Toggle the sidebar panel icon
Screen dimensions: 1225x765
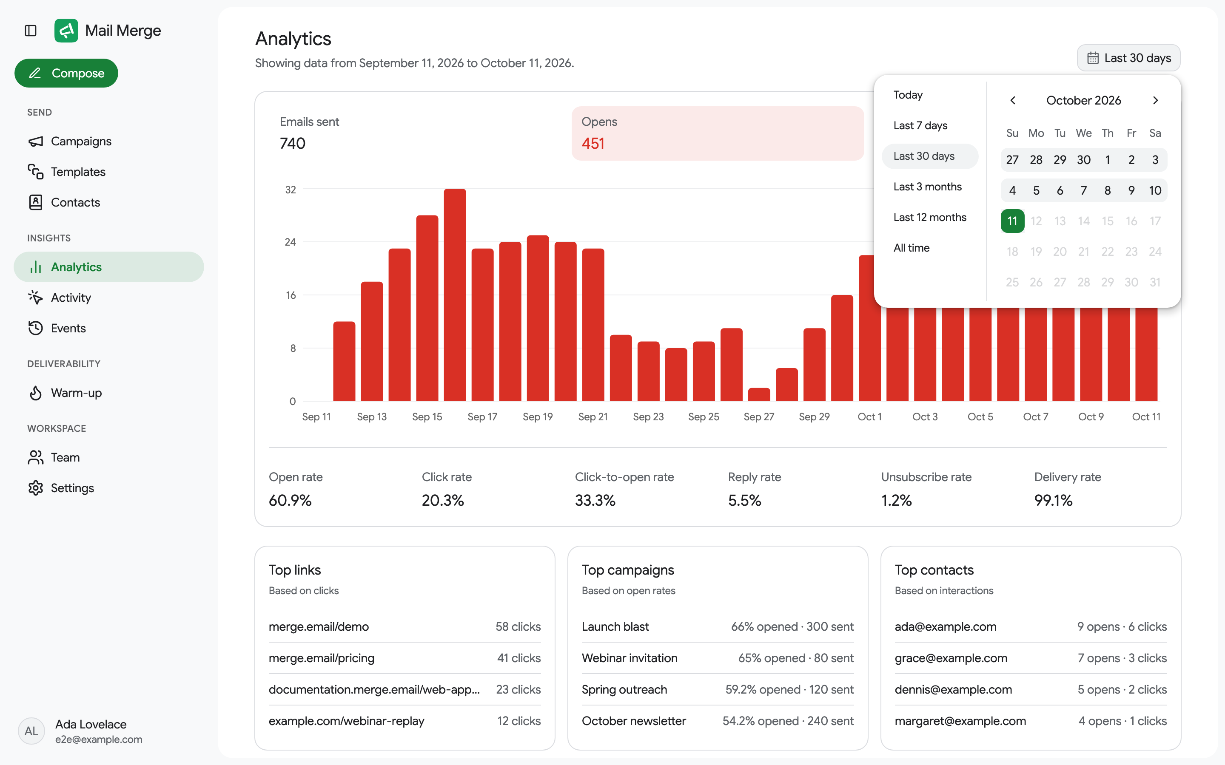30,31
